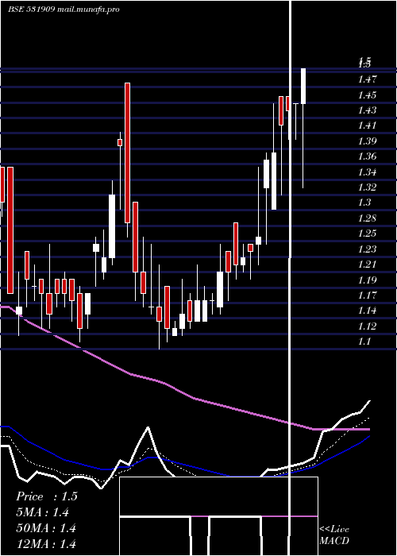Select the tall red candle peaking near 1.47

point(127,153)
